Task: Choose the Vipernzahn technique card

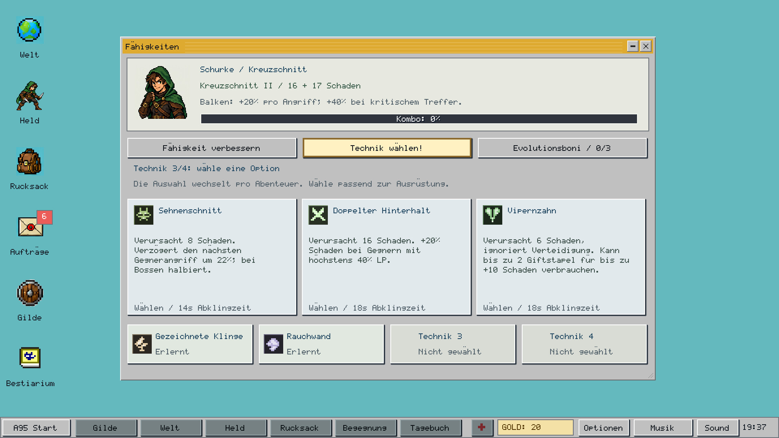Action: point(561,257)
